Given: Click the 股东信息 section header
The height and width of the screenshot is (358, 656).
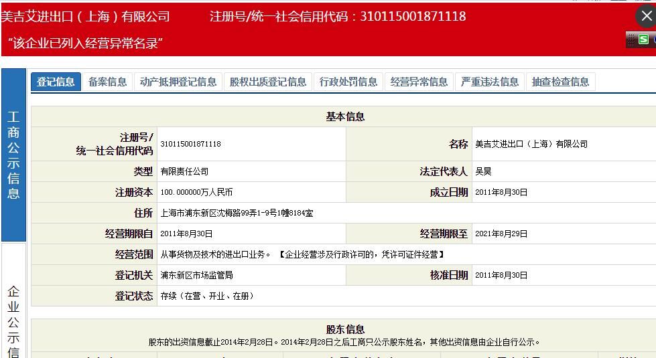Looking at the screenshot, I should pyautogui.click(x=345, y=329).
